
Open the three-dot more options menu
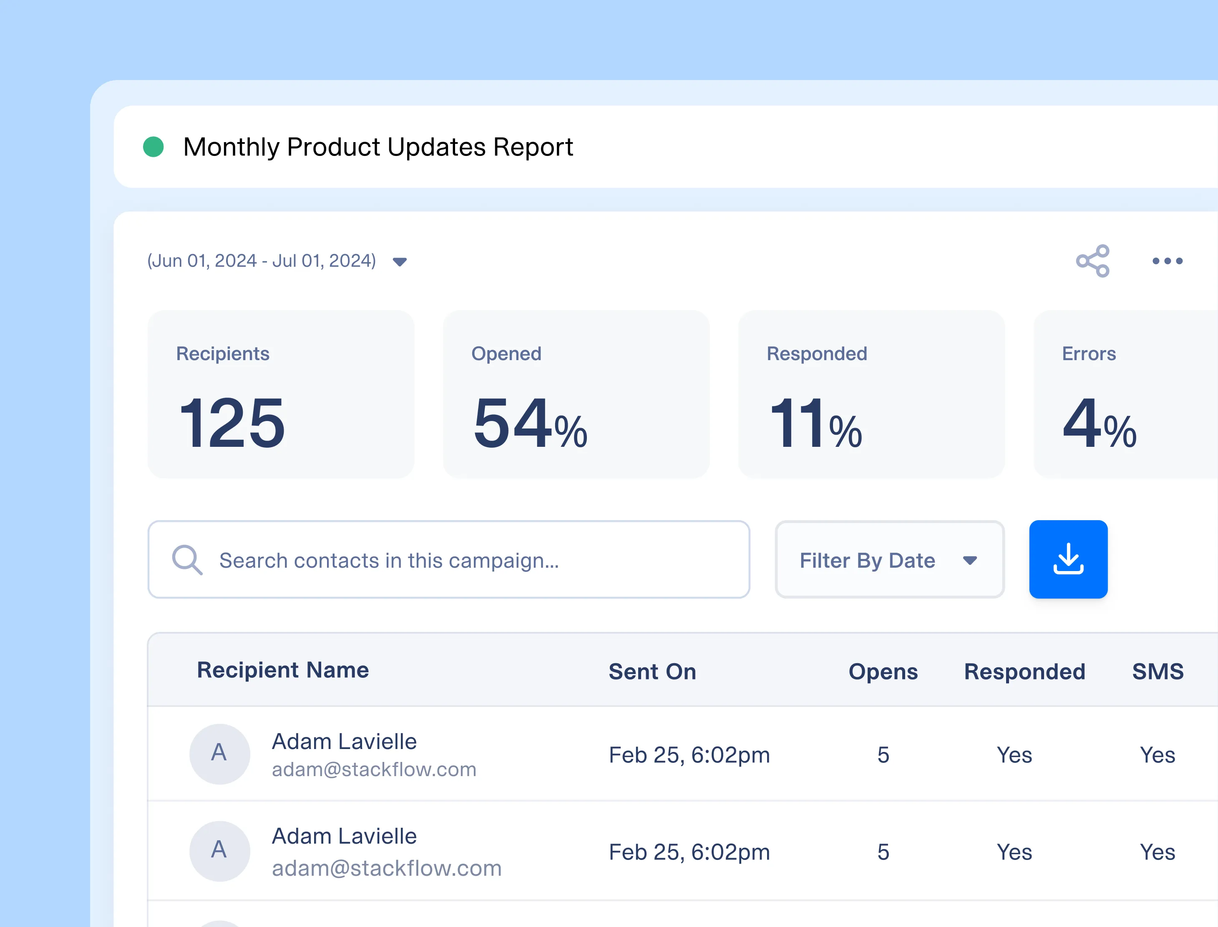[x=1167, y=261]
